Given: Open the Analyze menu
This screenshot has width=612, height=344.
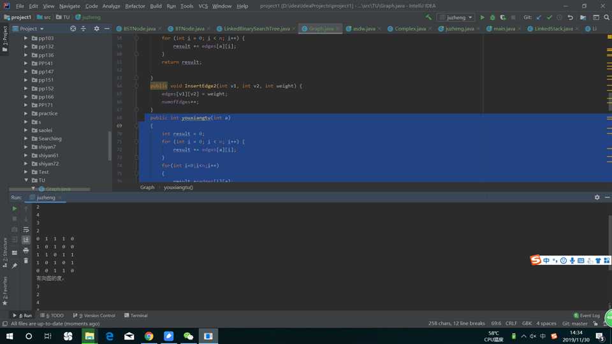Looking at the screenshot, I should (x=111, y=6).
